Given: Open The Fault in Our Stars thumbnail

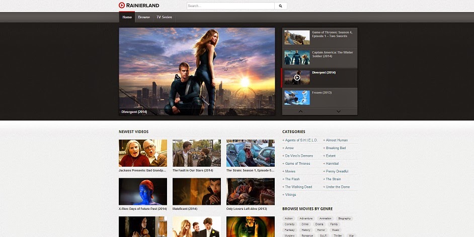Looking at the screenshot, I should [x=196, y=153].
